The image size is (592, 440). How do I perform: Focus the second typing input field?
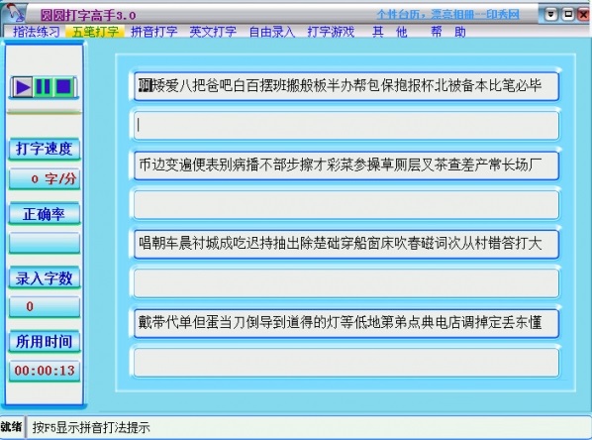tap(346, 205)
